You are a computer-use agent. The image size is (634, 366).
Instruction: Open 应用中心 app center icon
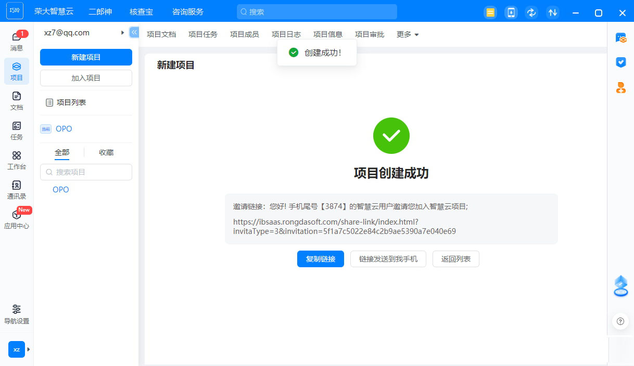[17, 219]
